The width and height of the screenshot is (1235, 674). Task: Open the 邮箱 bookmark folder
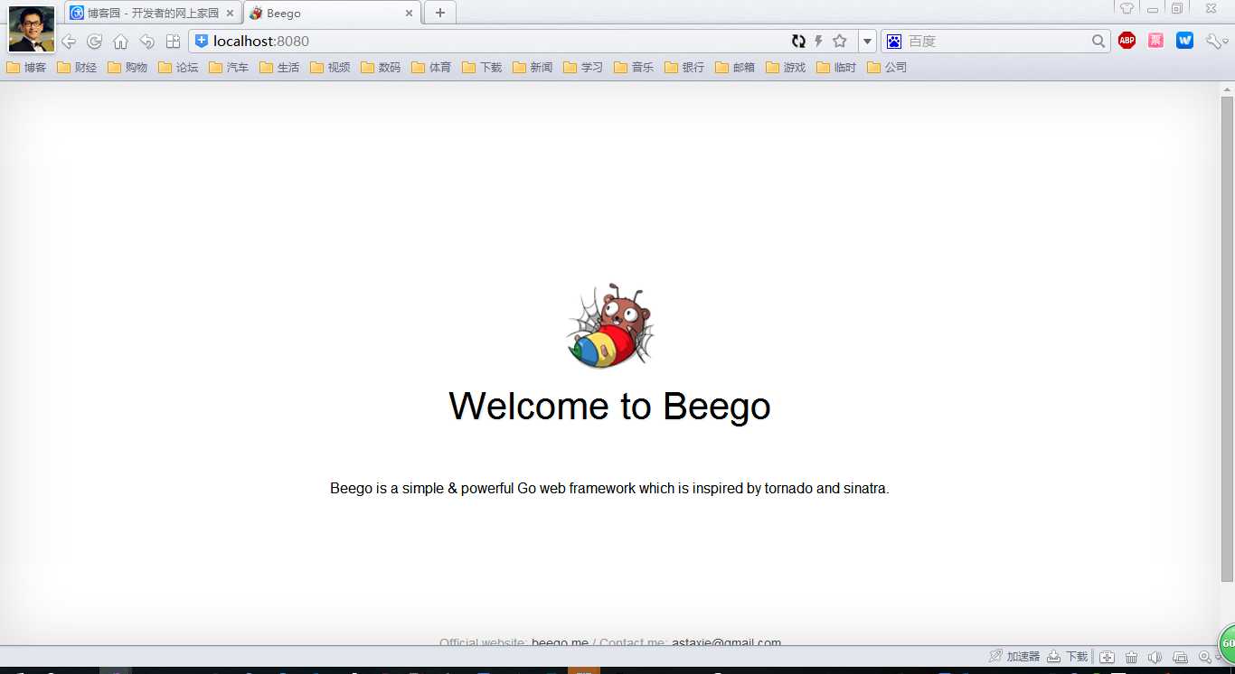(x=735, y=68)
